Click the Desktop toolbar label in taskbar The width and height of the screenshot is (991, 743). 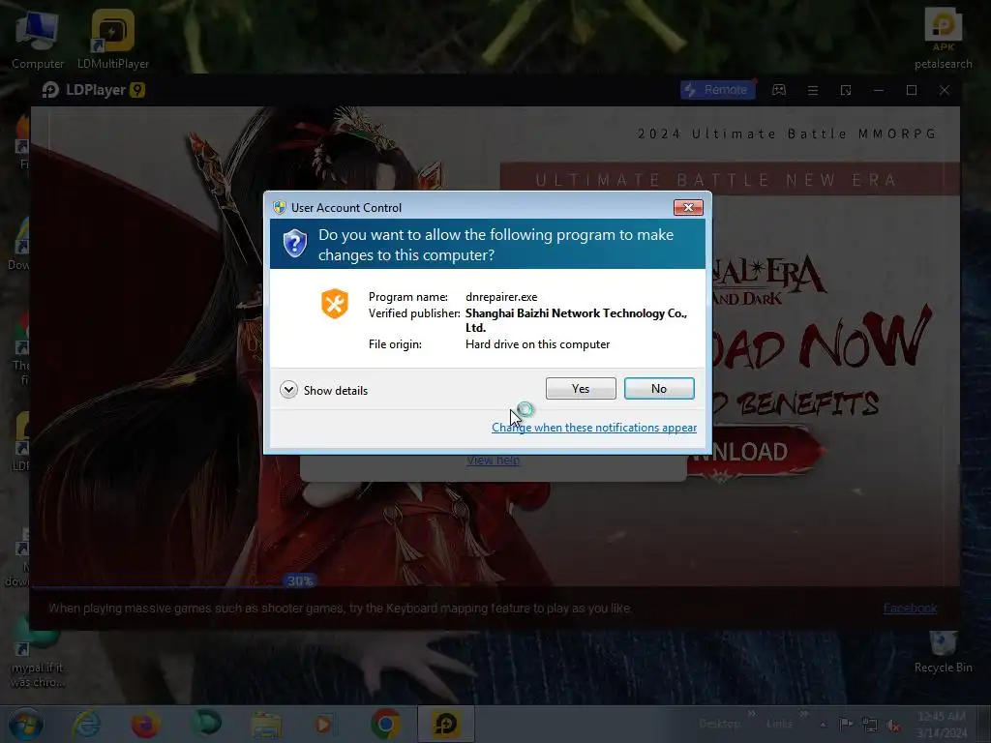coord(719,724)
